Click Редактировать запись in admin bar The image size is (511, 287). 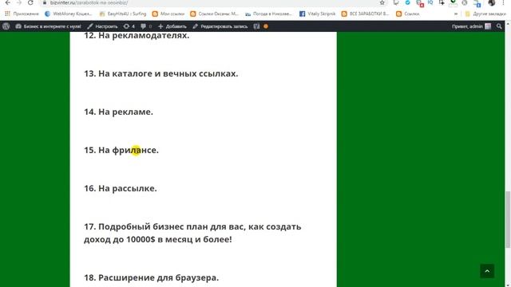[220, 26]
